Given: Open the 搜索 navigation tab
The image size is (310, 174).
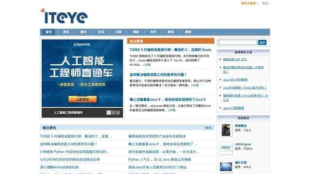Looking at the screenshot, I should (x=188, y=32).
